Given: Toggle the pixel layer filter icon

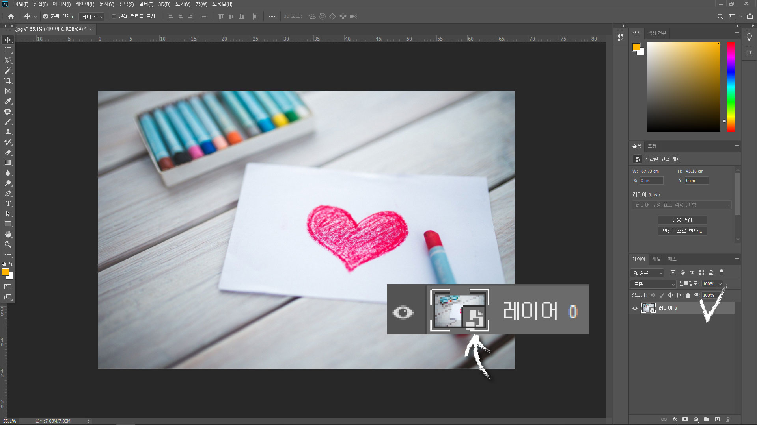Looking at the screenshot, I should coord(673,272).
